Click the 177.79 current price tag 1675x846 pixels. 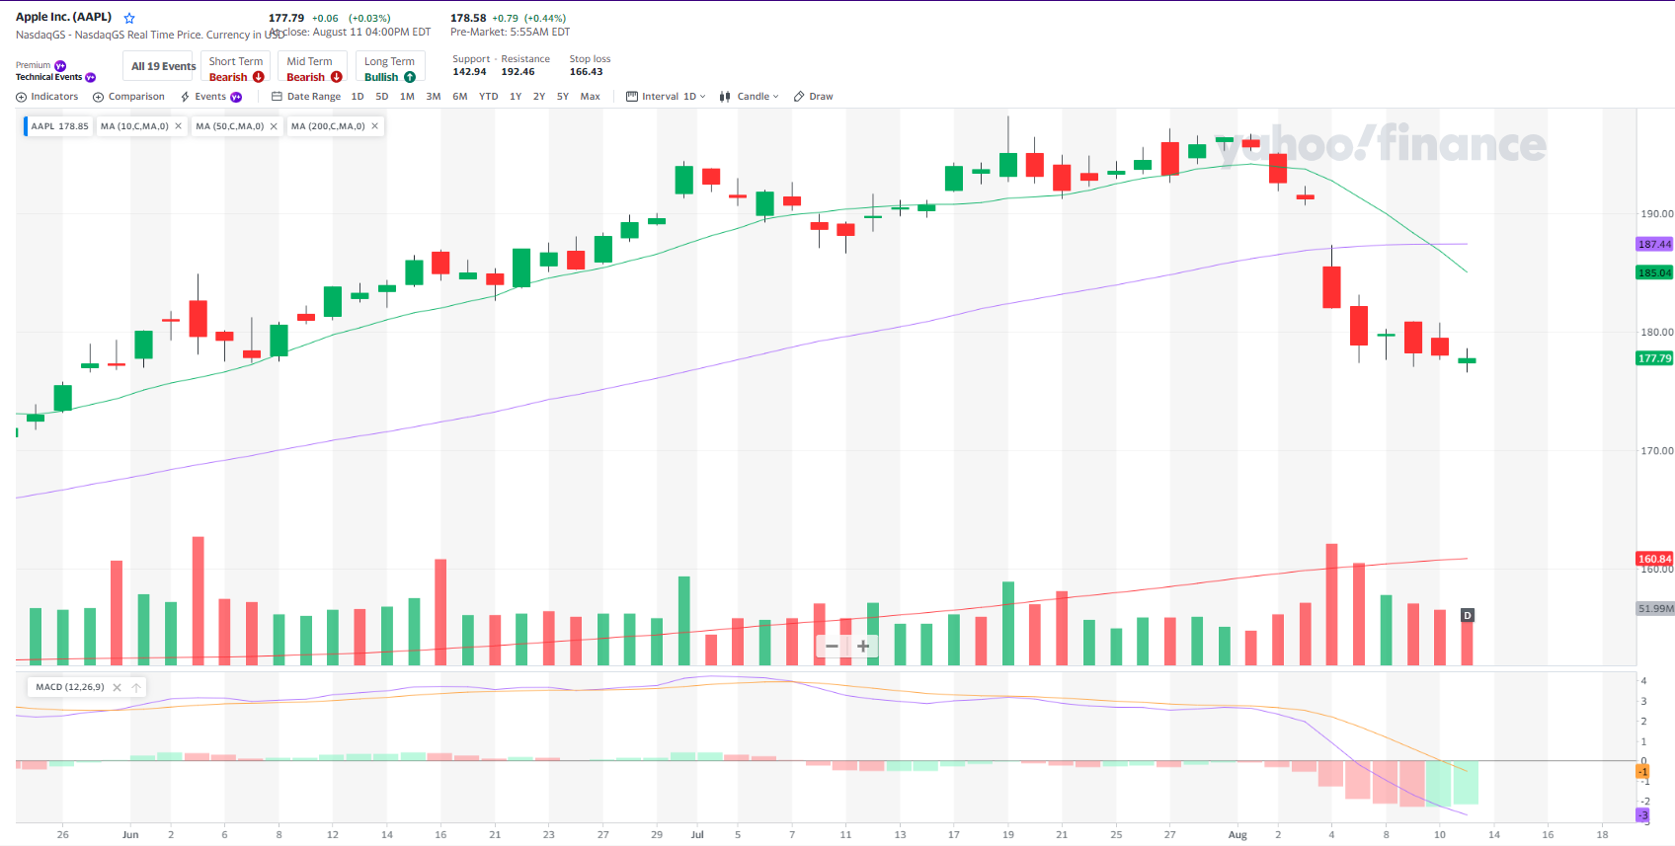point(1654,358)
